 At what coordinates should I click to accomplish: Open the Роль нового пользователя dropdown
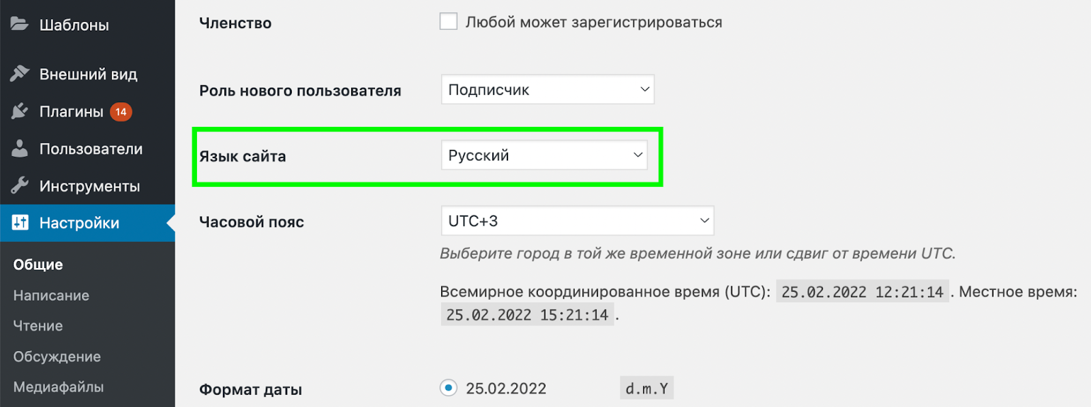pyautogui.click(x=548, y=89)
